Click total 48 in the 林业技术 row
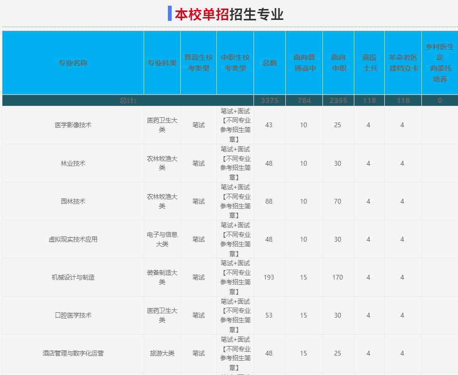The width and height of the screenshot is (458, 375). (269, 163)
